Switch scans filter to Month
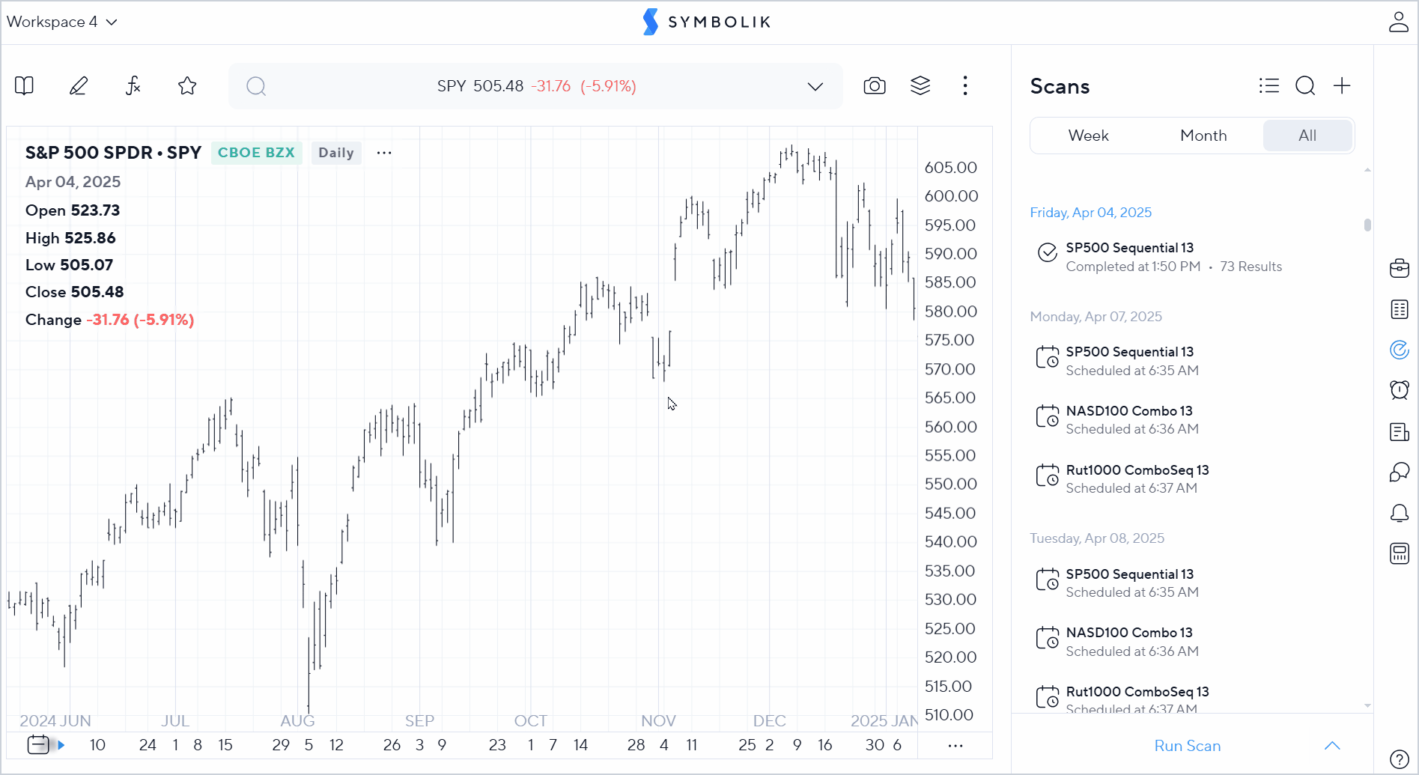1419x775 pixels. click(x=1203, y=136)
